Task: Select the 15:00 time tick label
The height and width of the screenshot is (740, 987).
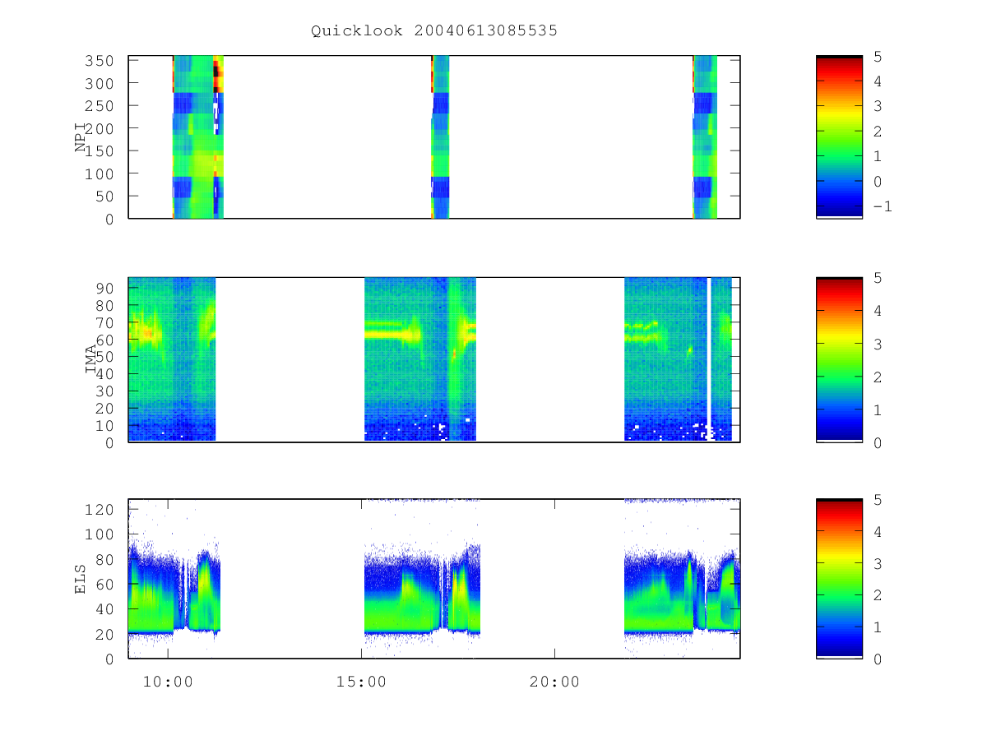Action: [361, 682]
